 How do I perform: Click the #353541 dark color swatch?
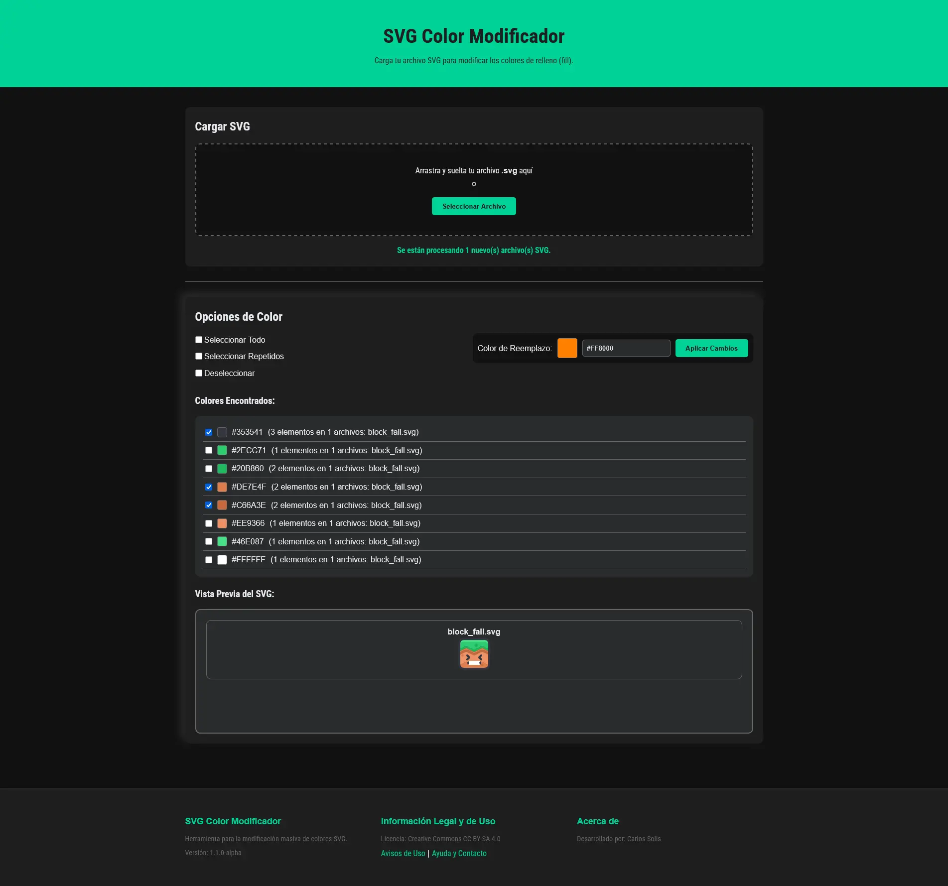tap(222, 432)
